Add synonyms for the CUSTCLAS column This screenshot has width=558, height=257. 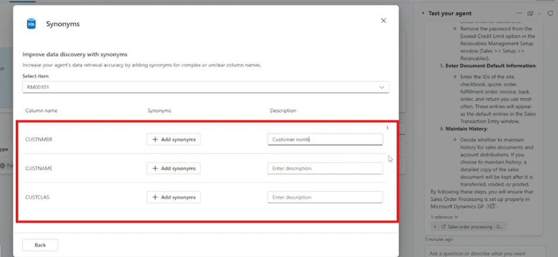click(x=174, y=197)
